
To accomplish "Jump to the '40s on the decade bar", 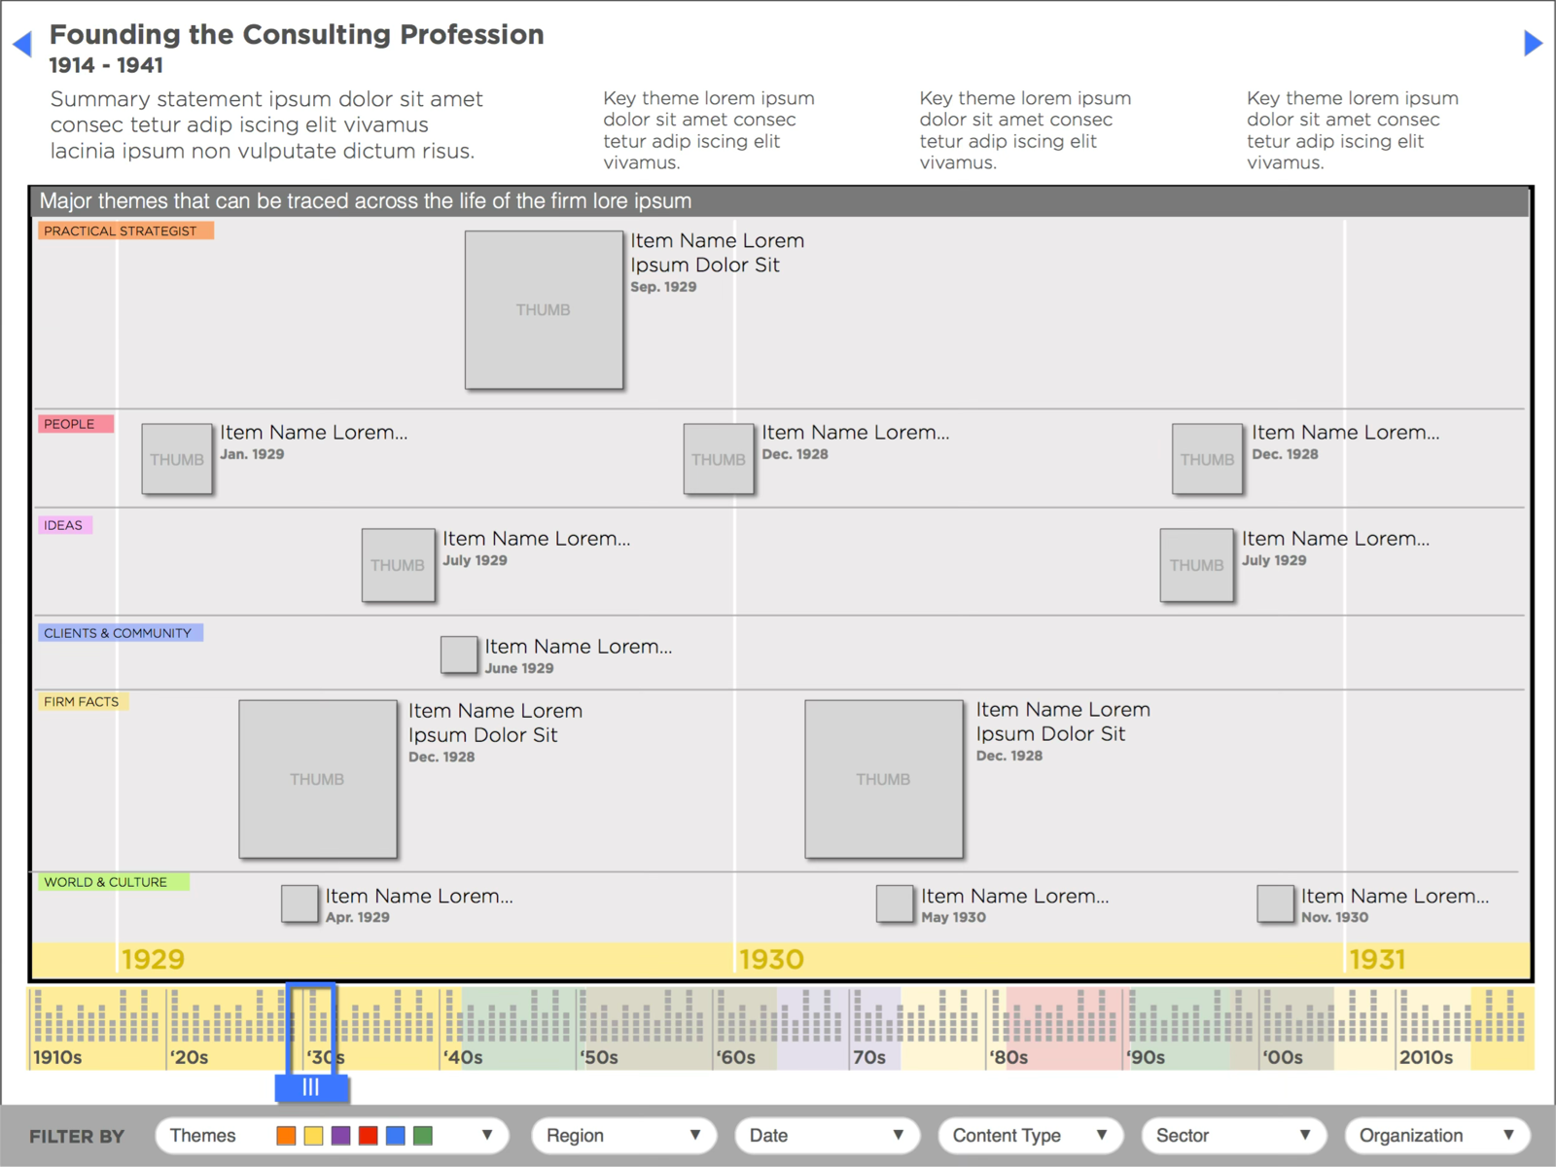I will (x=463, y=1057).
